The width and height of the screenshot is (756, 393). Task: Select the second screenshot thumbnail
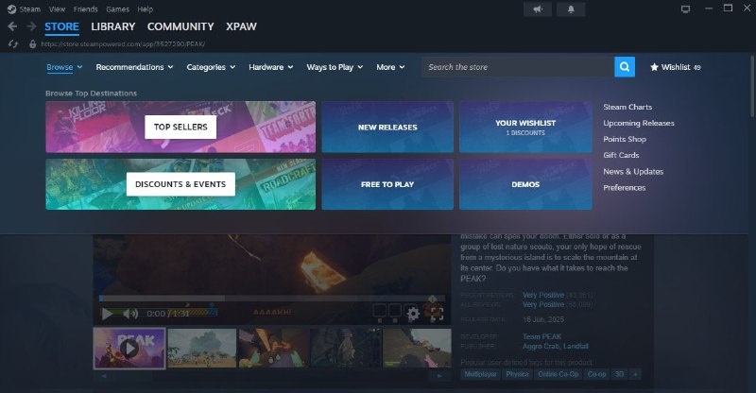[x=202, y=349]
